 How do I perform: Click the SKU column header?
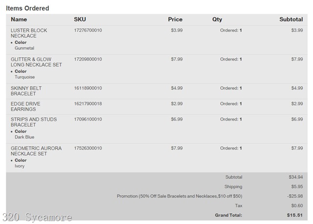(80, 20)
